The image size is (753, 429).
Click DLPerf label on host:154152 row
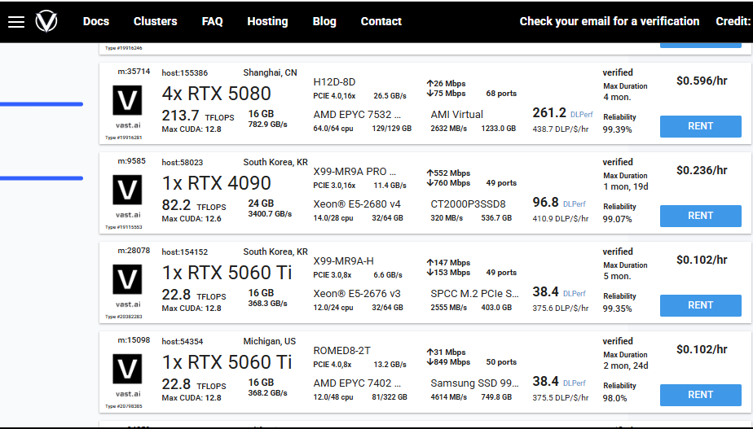point(575,294)
